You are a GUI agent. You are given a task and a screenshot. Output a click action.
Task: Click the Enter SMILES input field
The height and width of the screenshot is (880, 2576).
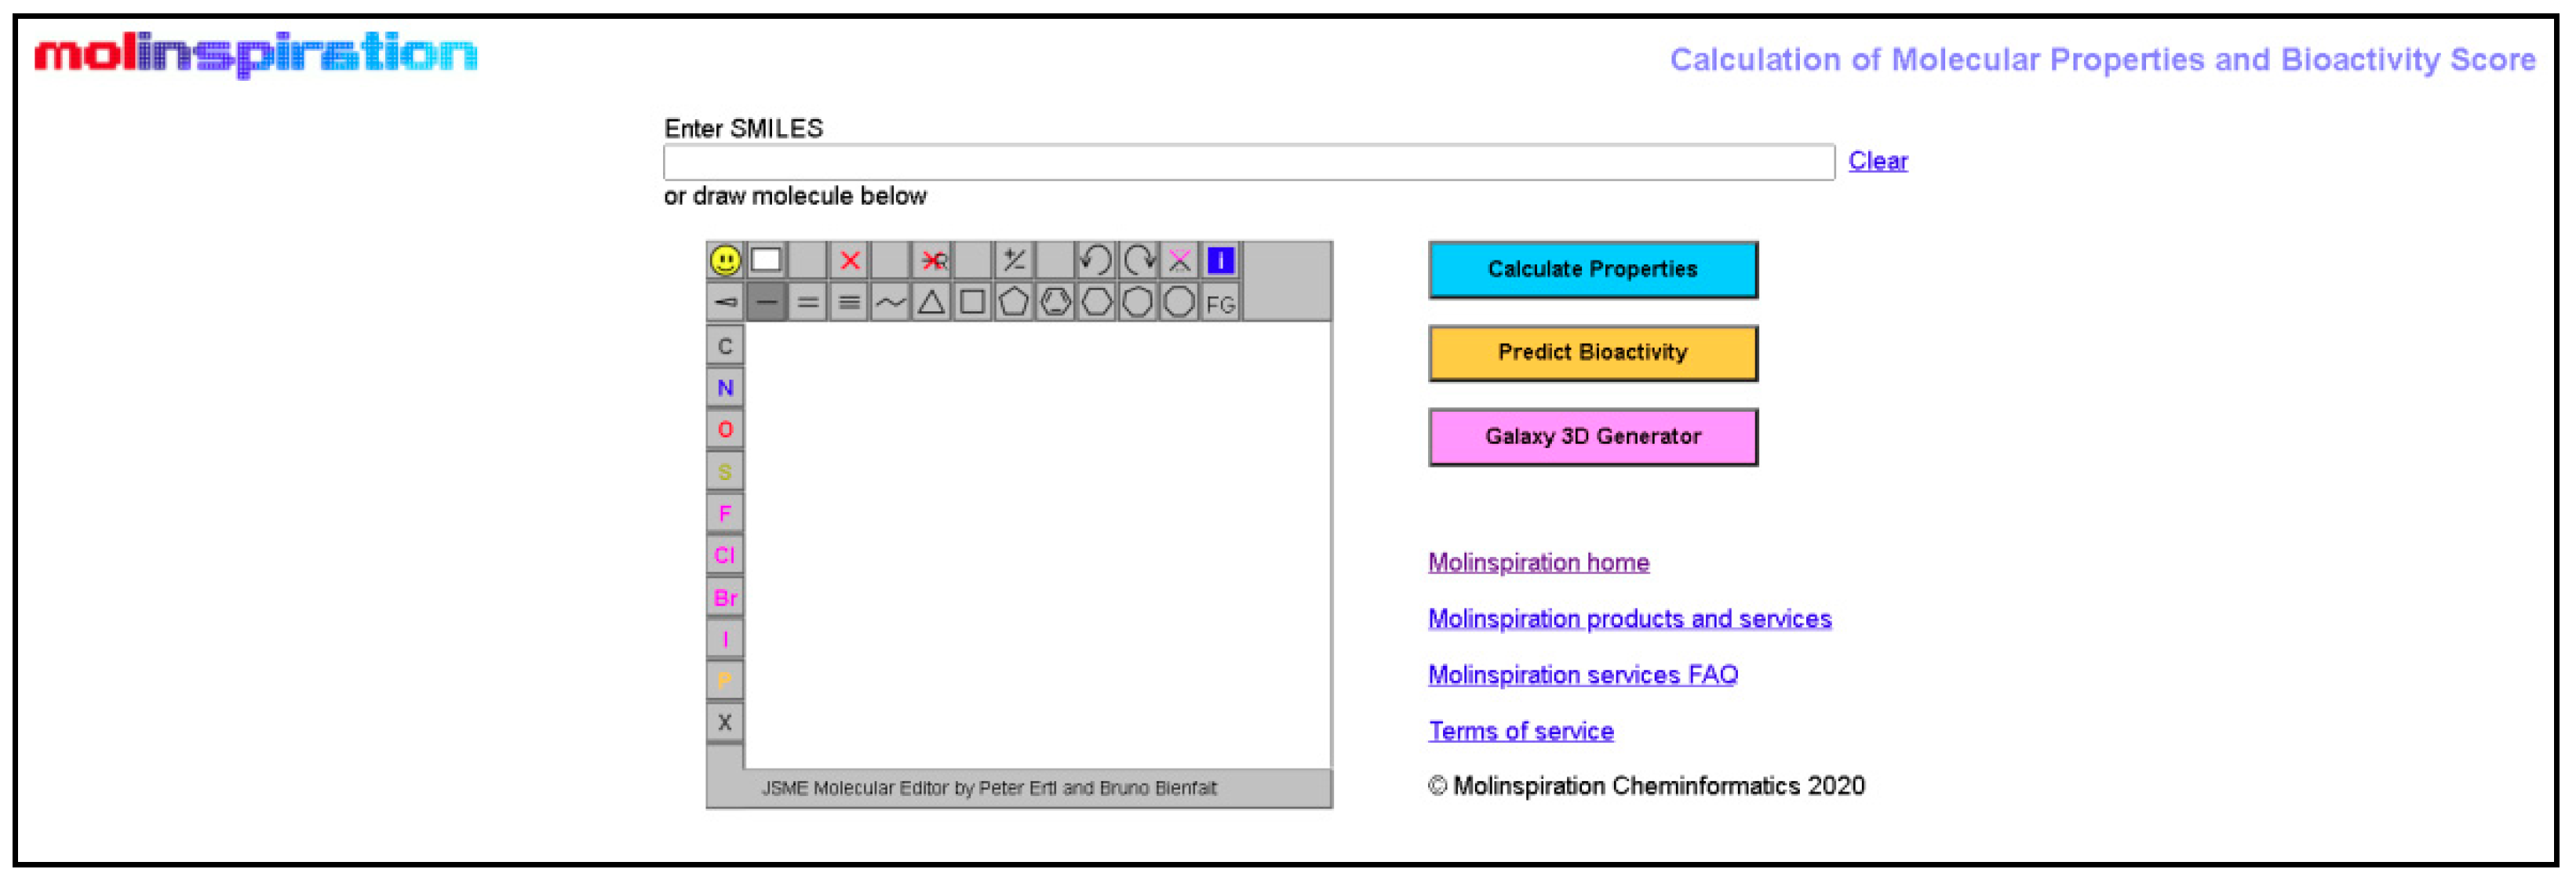coord(1249,162)
